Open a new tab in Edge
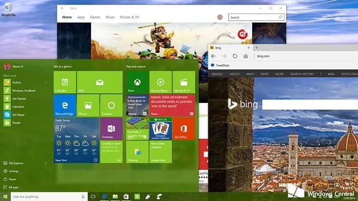 click(256, 48)
